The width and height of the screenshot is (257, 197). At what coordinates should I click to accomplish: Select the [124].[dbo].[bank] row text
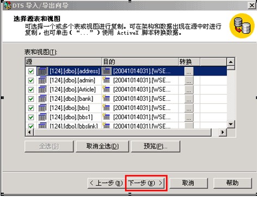click(x=71, y=98)
